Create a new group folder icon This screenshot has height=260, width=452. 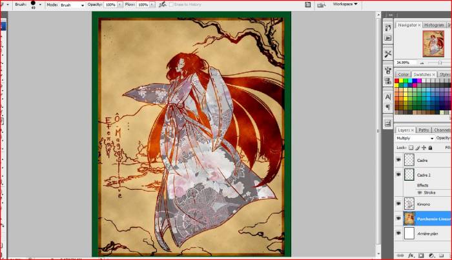click(441, 255)
